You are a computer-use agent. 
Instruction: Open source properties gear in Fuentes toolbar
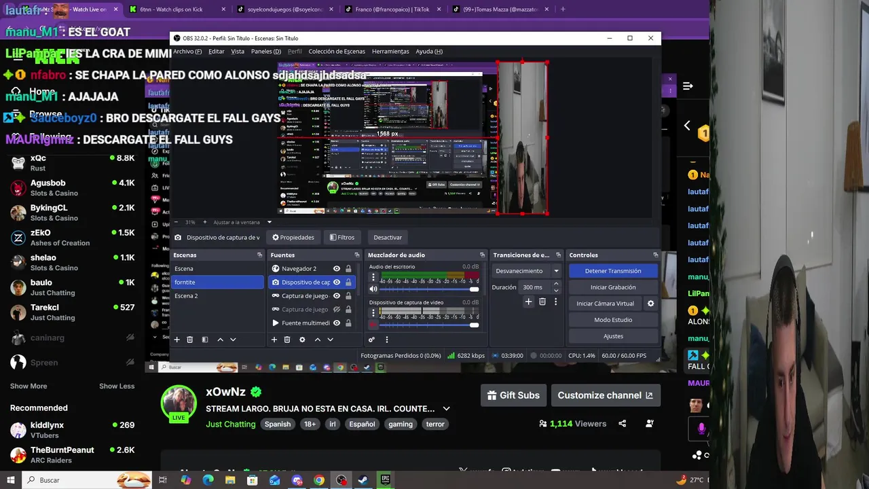tap(302, 340)
